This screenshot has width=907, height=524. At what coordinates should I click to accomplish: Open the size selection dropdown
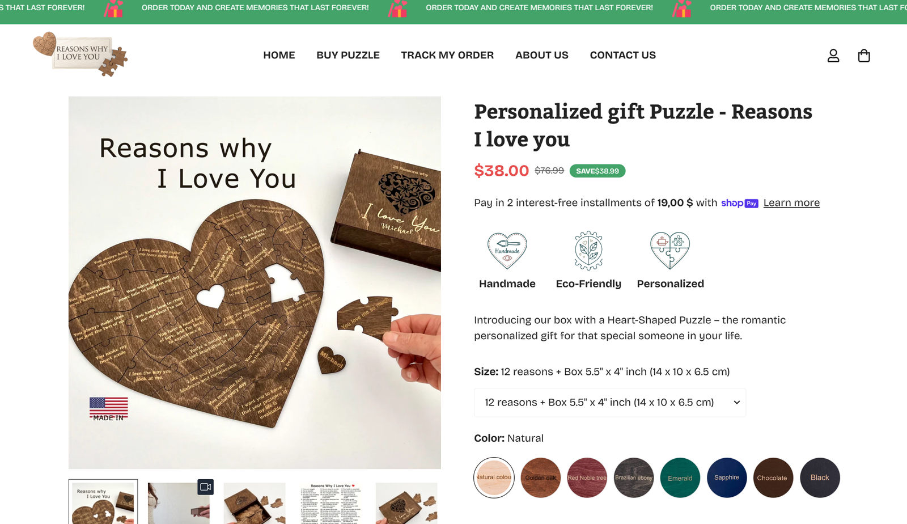[610, 402]
